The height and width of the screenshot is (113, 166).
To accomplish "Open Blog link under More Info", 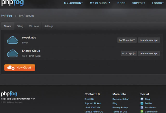I will (115, 103).
